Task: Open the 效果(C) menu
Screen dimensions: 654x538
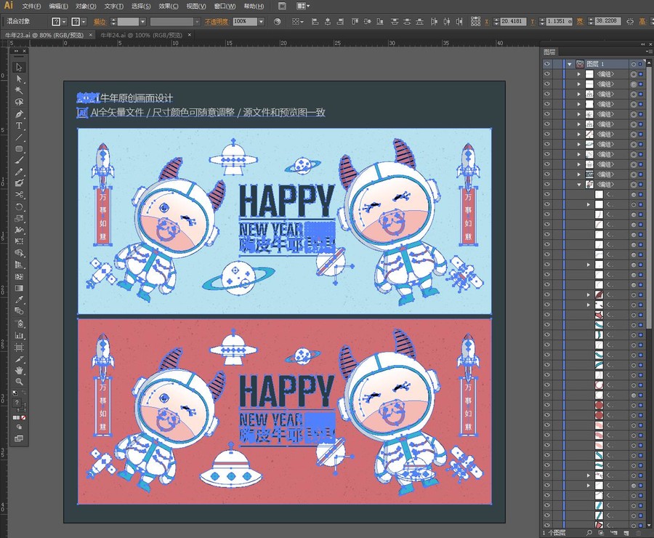Action: pos(169,7)
